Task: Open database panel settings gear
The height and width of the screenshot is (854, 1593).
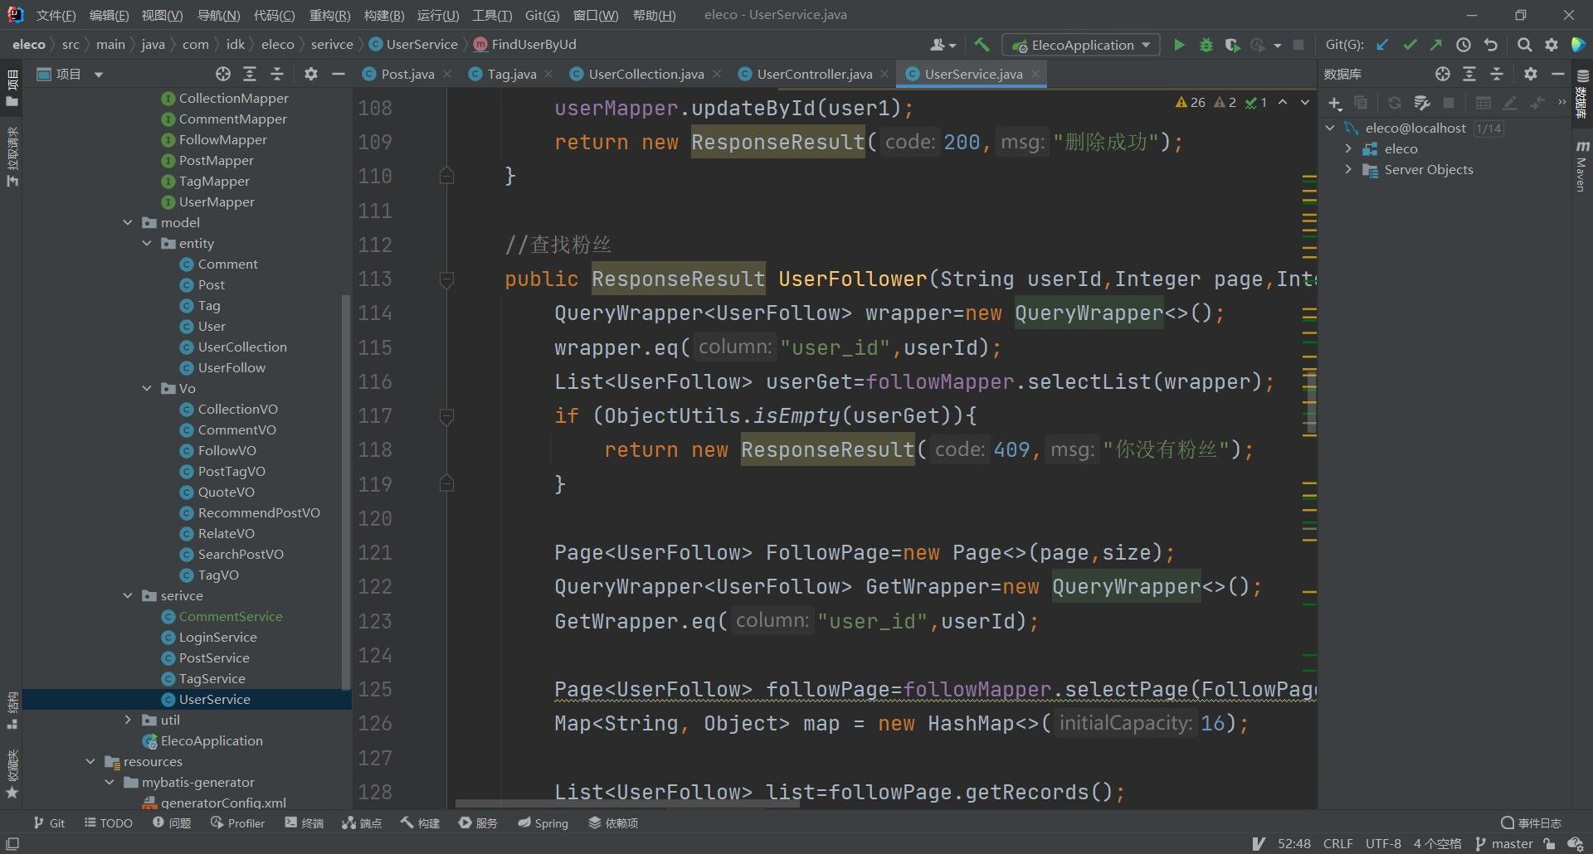Action: [1531, 74]
